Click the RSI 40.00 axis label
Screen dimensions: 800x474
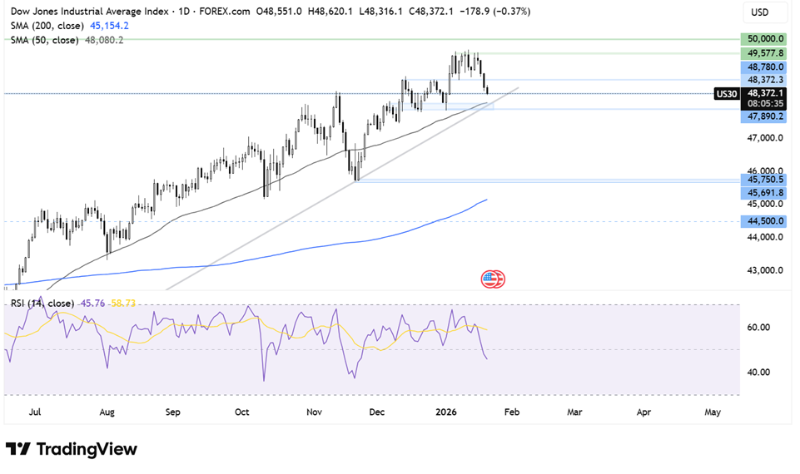click(x=758, y=372)
